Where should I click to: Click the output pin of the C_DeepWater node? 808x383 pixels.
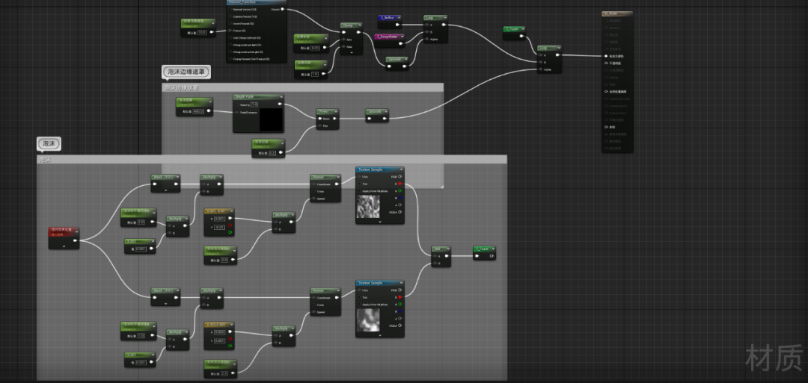402,43
